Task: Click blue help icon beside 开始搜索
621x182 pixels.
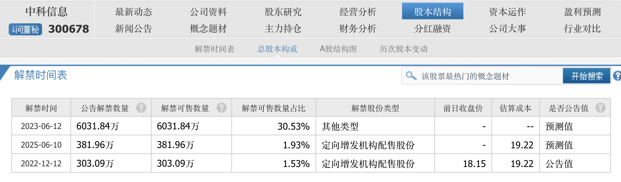Action: [x=617, y=76]
